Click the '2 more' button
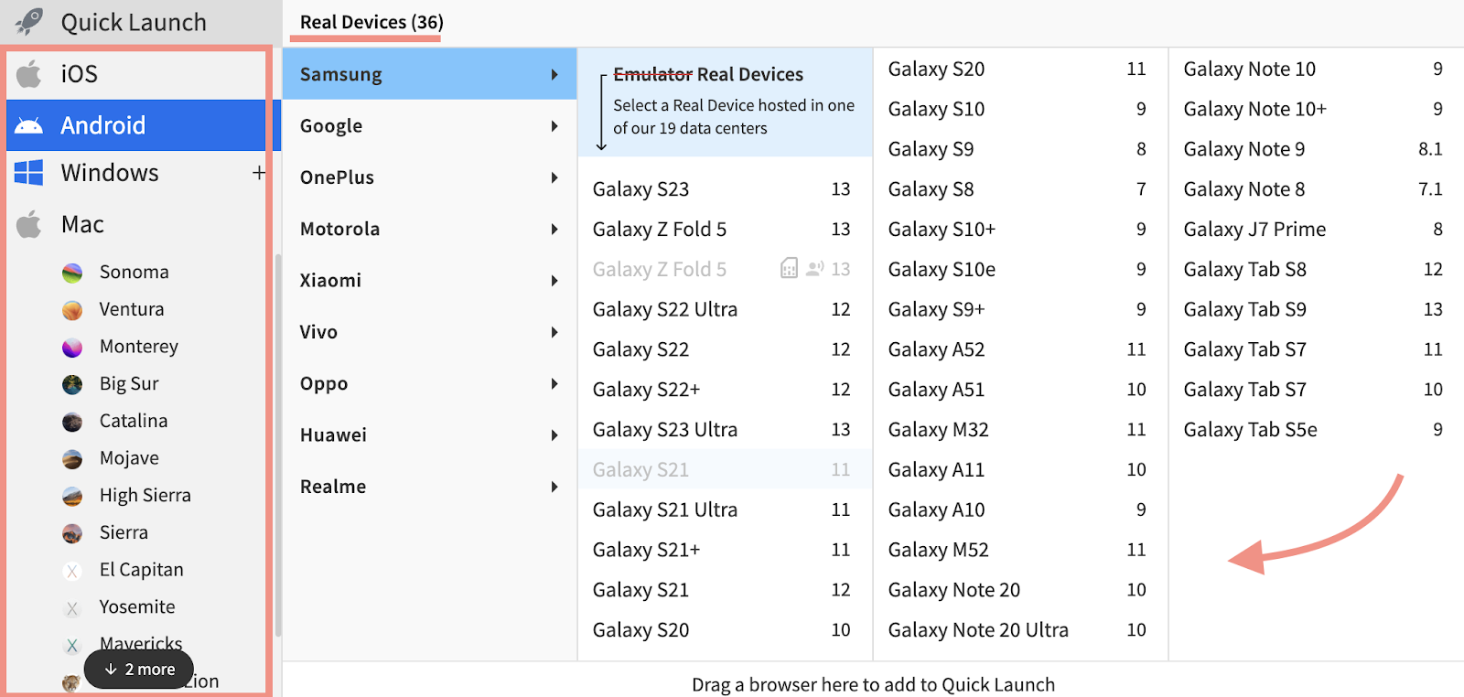Screen dimensions: 1464x697 pos(139,670)
